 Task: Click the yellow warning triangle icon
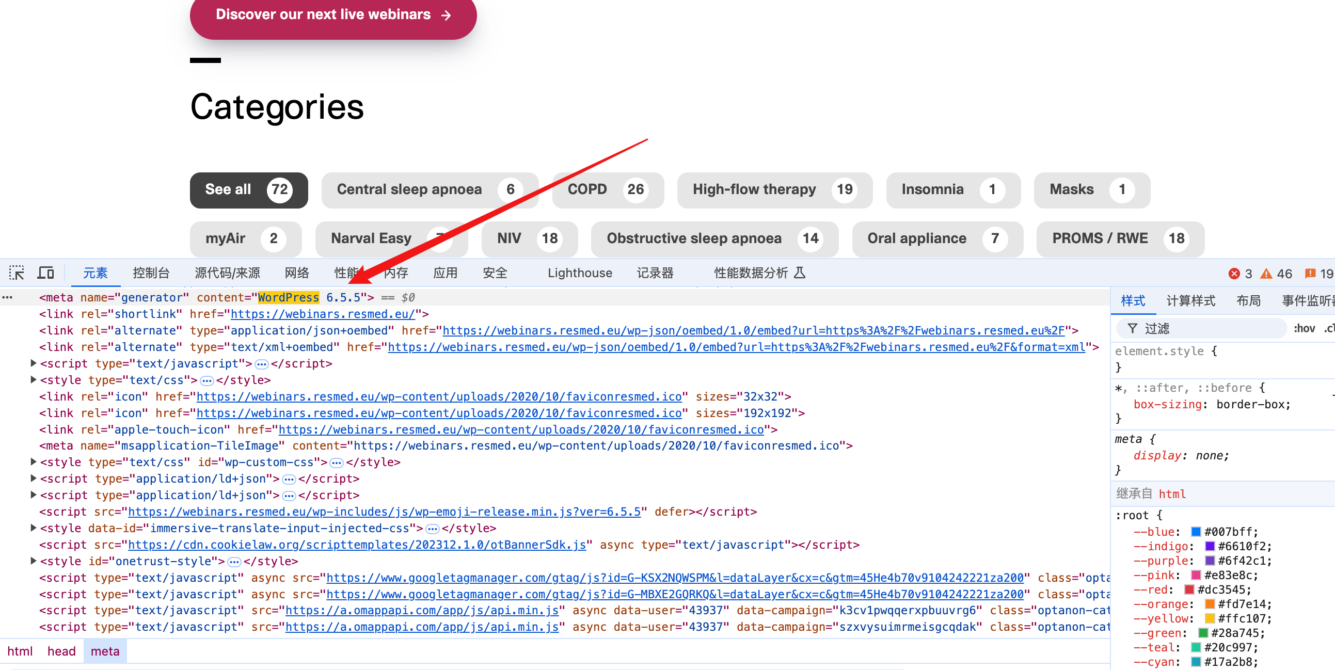pyautogui.click(x=1266, y=274)
